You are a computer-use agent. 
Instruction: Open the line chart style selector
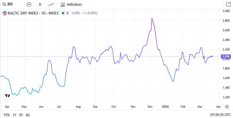51,5
